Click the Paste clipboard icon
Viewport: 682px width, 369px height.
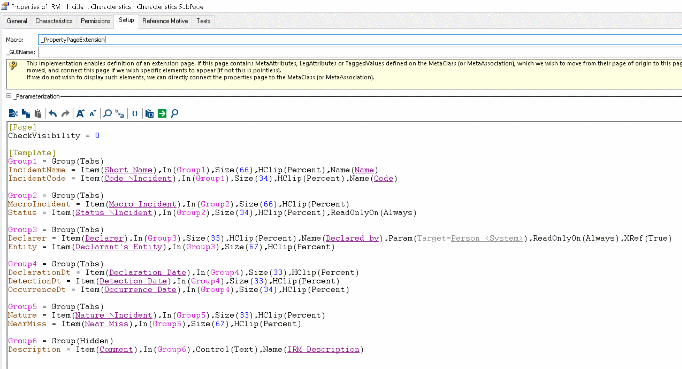(38, 114)
